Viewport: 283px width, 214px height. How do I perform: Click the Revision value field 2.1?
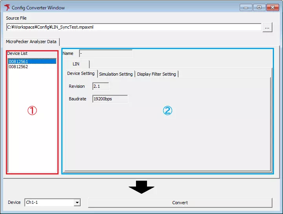click(x=101, y=86)
